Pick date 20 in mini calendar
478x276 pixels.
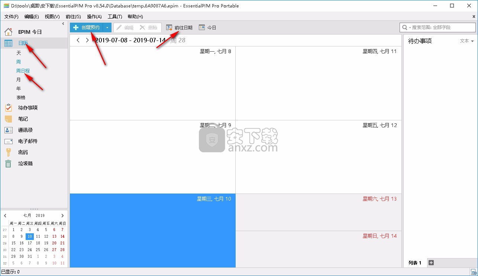[54, 243]
